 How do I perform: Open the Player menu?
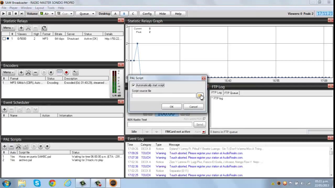click(14, 8)
